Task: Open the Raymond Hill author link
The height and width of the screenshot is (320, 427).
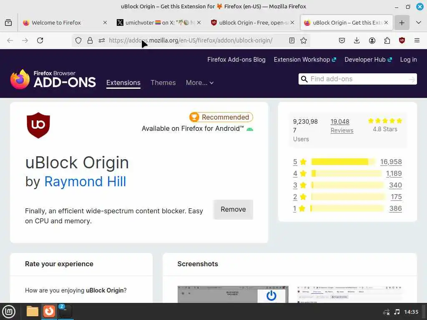Action: tap(85, 182)
